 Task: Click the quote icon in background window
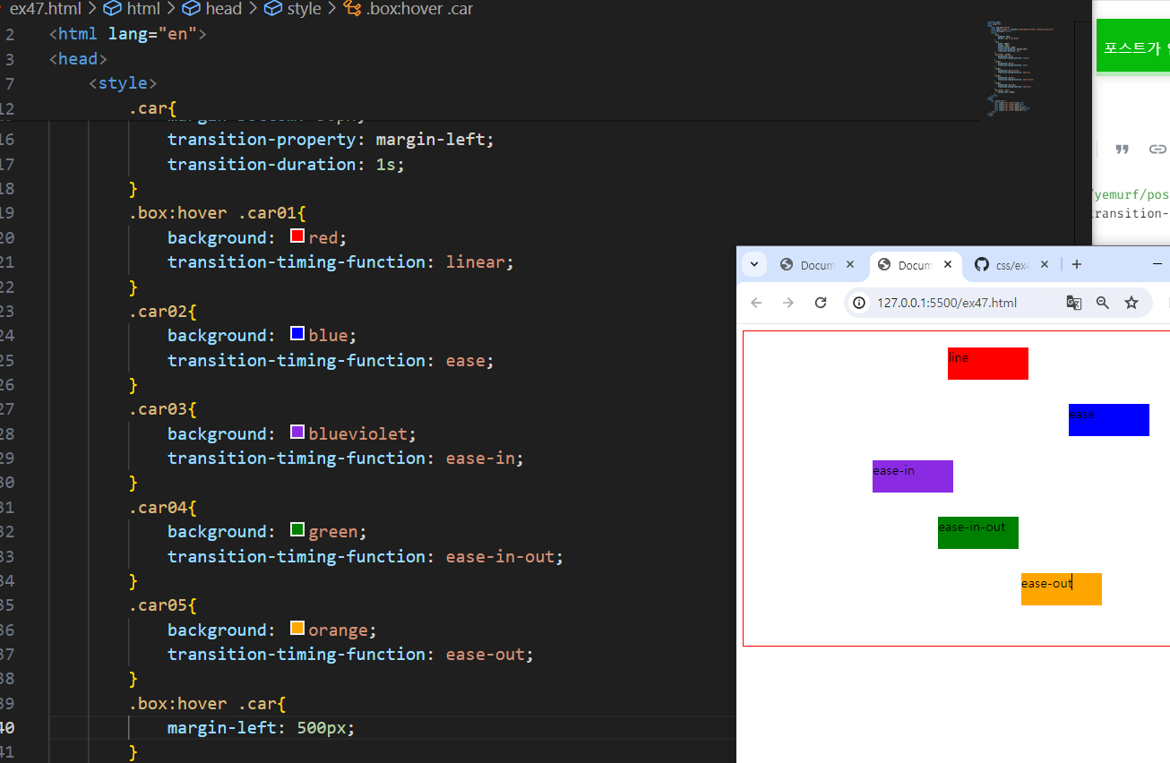[1122, 150]
